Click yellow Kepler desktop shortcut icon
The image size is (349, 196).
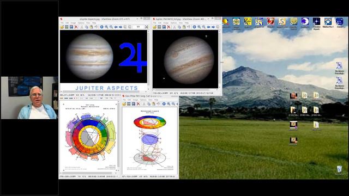tap(248, 22)
